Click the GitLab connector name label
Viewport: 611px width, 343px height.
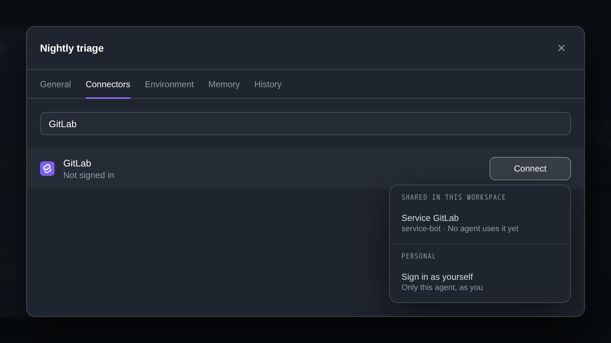pos(77,163)
